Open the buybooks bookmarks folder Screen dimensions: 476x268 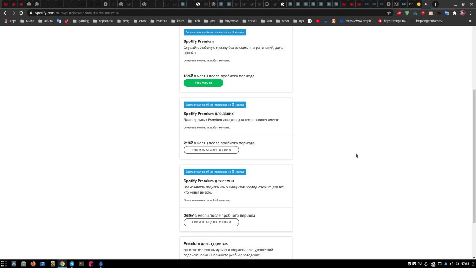point(229,21)
